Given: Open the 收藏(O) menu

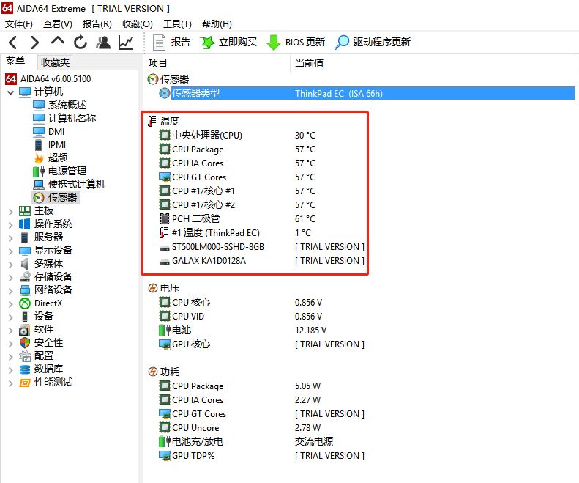Looking at the screenshot, I should click(138, 24).
